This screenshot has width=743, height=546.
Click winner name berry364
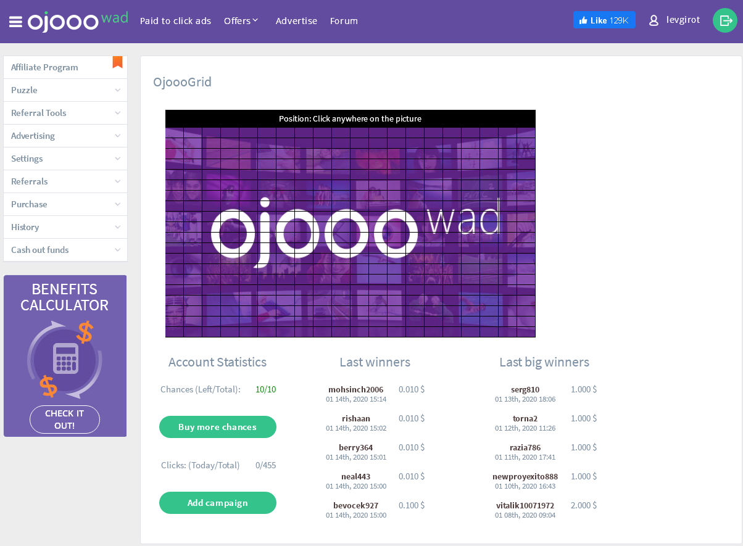356,448
